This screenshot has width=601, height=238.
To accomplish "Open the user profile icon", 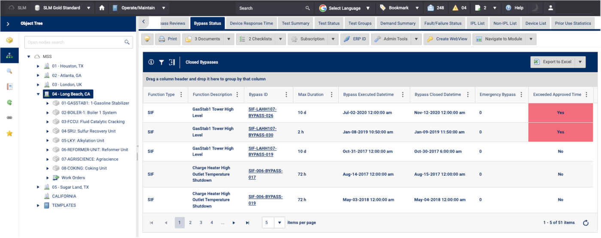I will [x=551, y=8].
